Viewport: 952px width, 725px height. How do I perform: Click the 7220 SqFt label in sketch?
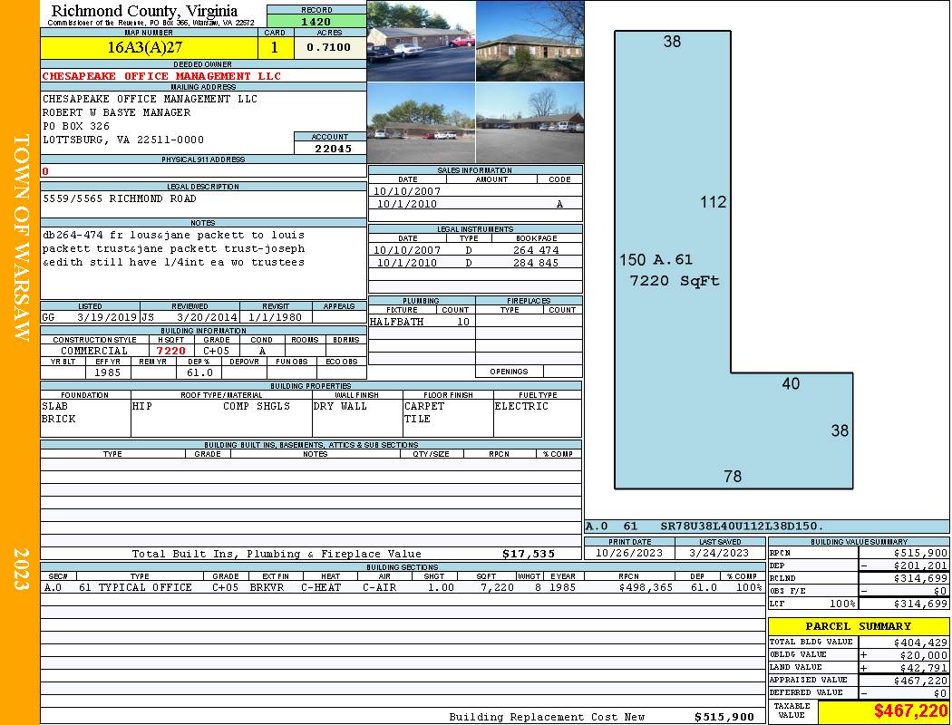(675, 280)
